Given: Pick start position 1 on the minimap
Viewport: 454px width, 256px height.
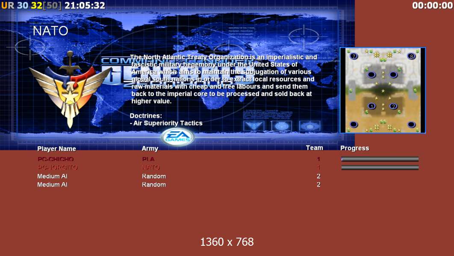Looking at the screenshot, I should coord(371,106).
